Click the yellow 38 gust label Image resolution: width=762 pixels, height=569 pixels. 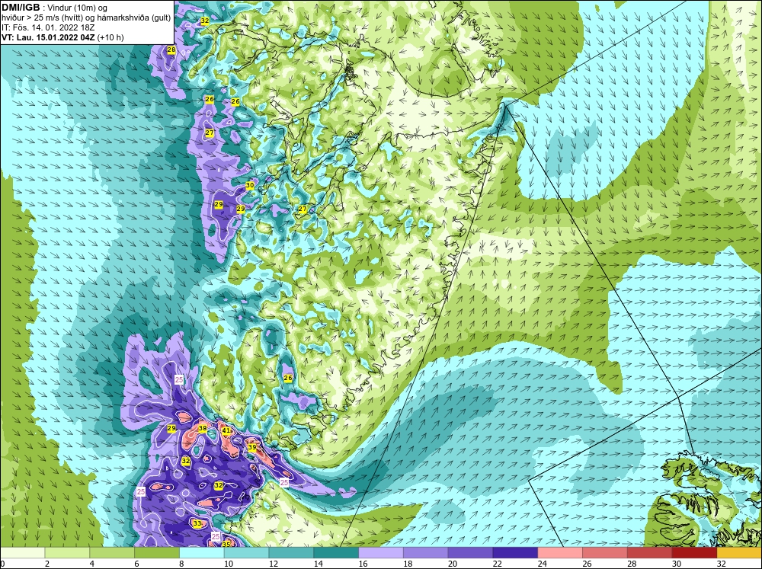203,429
